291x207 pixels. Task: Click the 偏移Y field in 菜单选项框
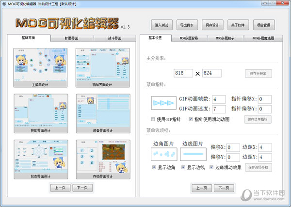coord(233,157)
